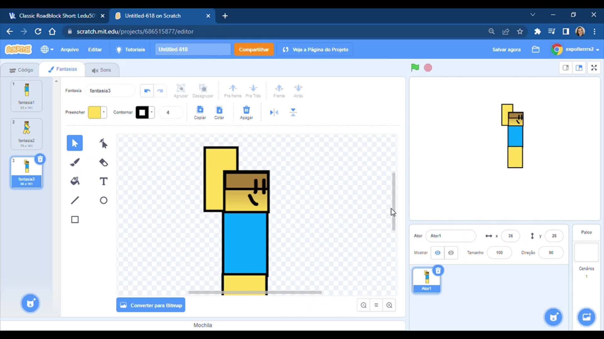Switch to large stage layout
The width and height of the screenshot is (604, 339).
(x=579, y=68)
